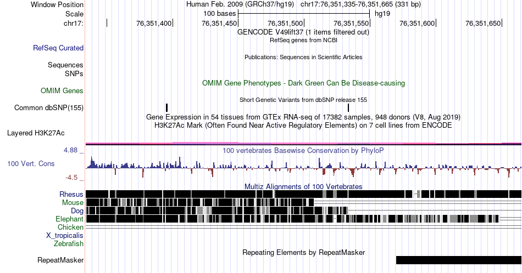Click the RefSeq Curated track label
This screenshot has height=273, width=522.
click(x=58, y=48)
